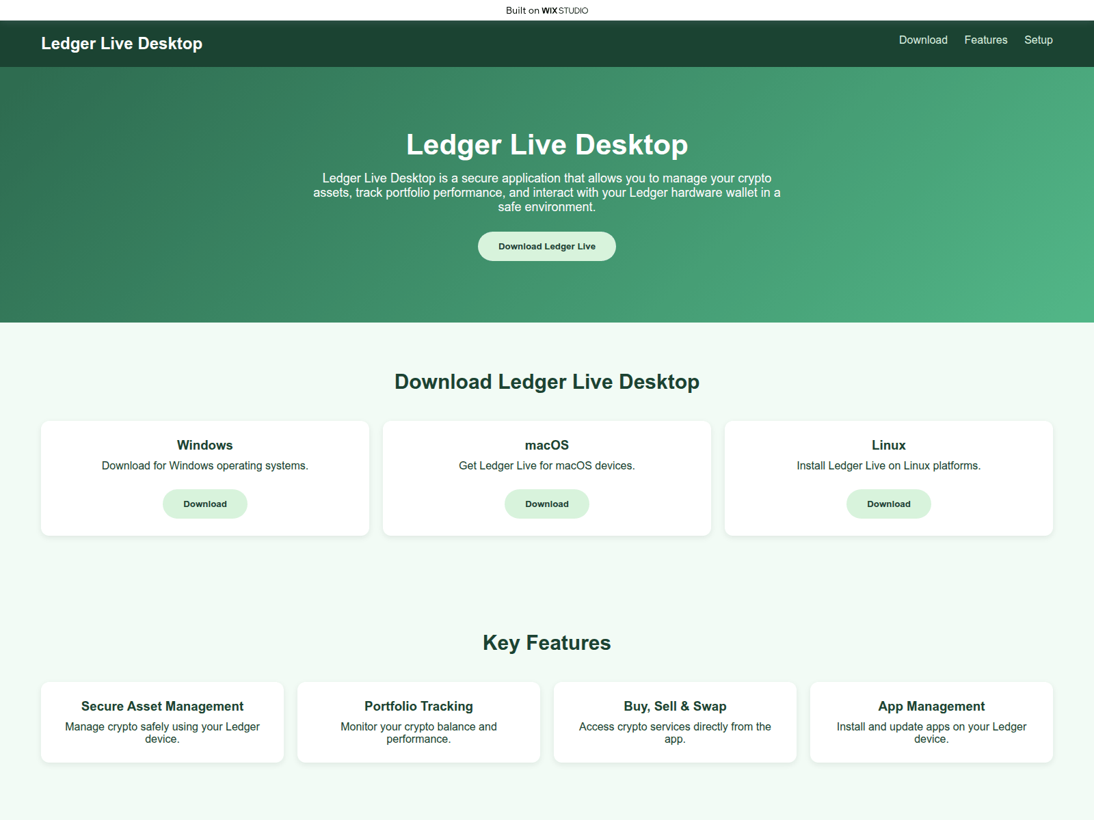Click the Key Features heading
This screenshot has width=1094, height=820.
547,642
